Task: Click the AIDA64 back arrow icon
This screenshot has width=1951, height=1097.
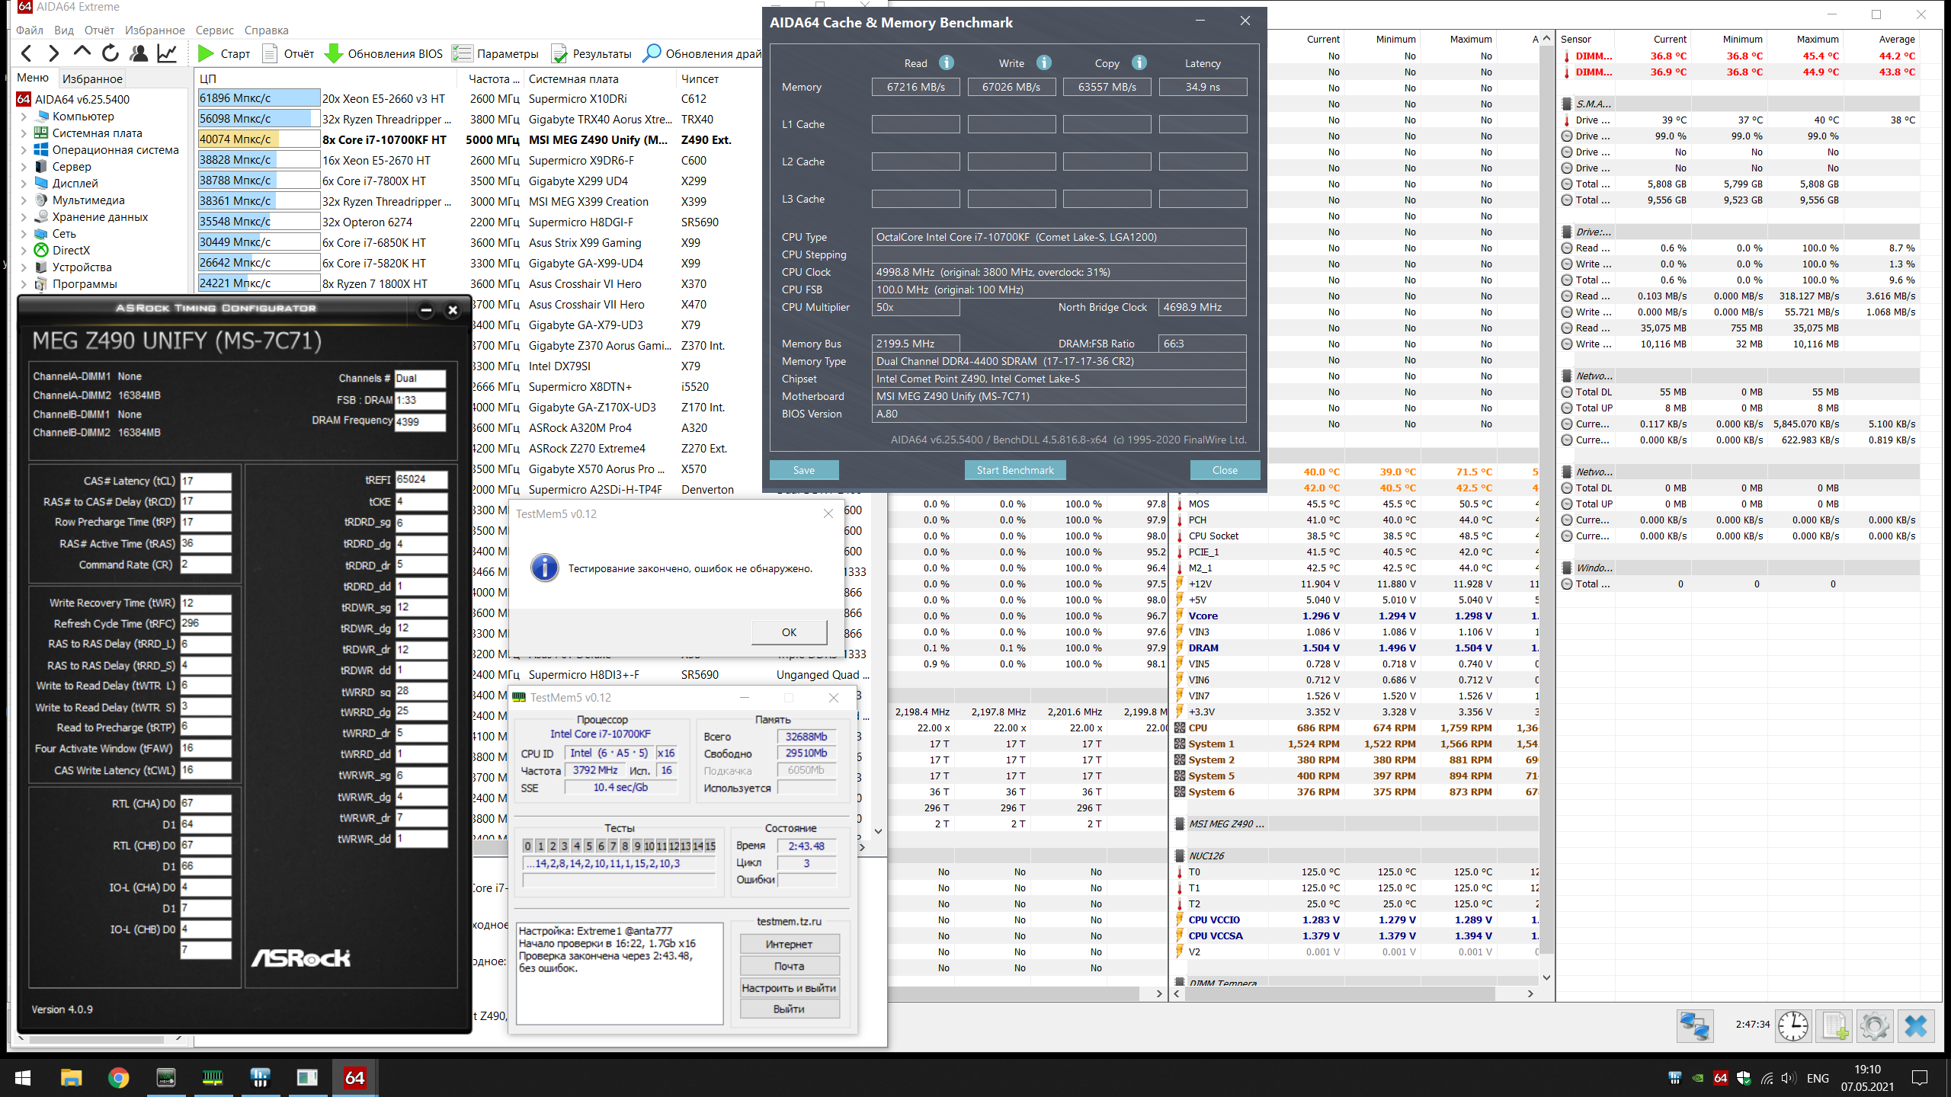Action: 27,53
